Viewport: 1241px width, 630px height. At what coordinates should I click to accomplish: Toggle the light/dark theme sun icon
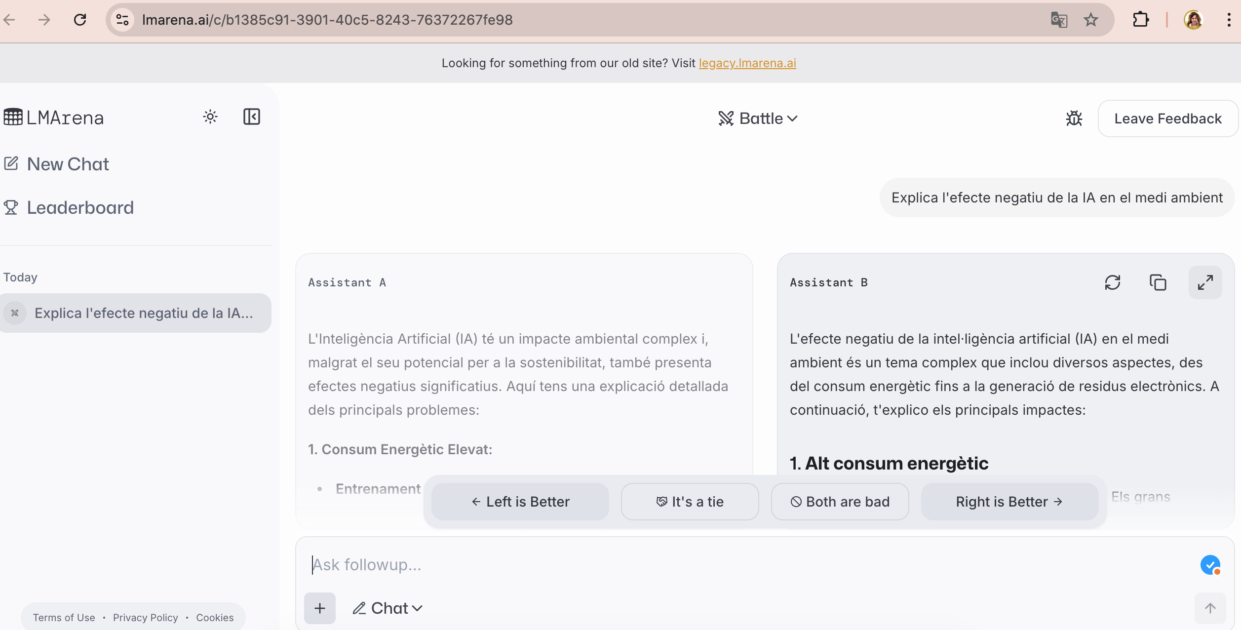[210, 117]
